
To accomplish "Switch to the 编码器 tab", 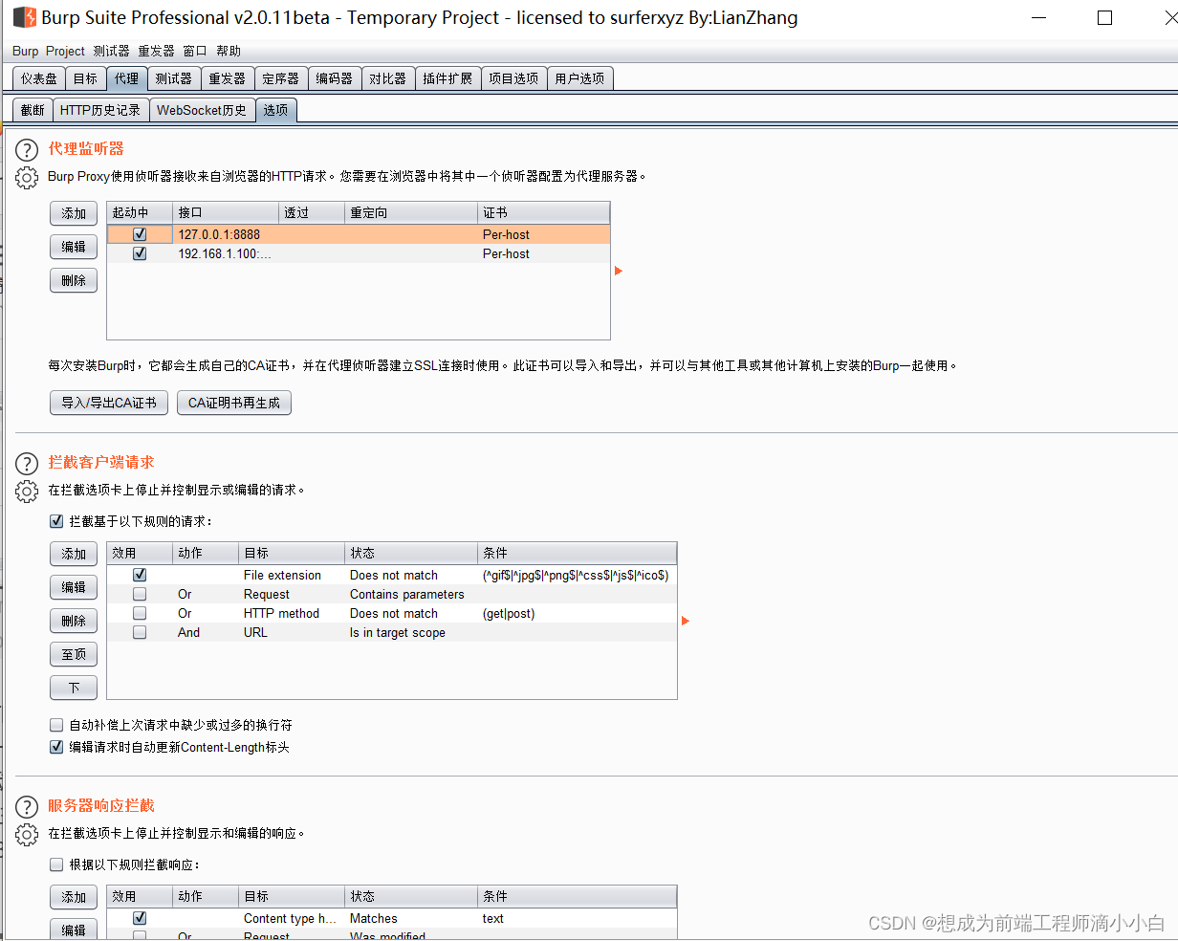I will click(x=334, y=79).
